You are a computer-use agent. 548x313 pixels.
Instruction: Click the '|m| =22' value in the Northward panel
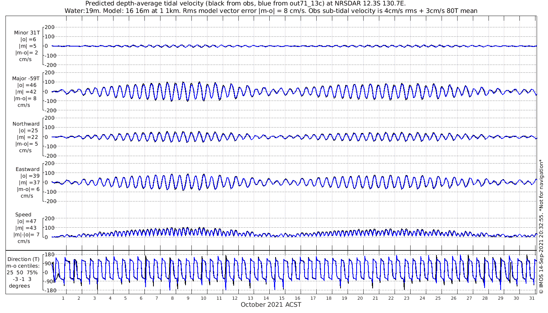[27, 137]
